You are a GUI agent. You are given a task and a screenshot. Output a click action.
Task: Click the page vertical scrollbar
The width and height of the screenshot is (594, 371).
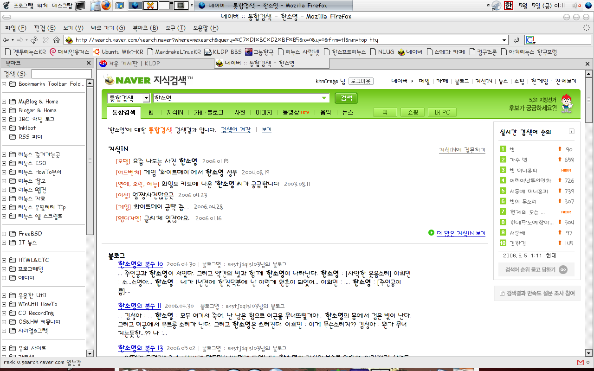[589, 213]
